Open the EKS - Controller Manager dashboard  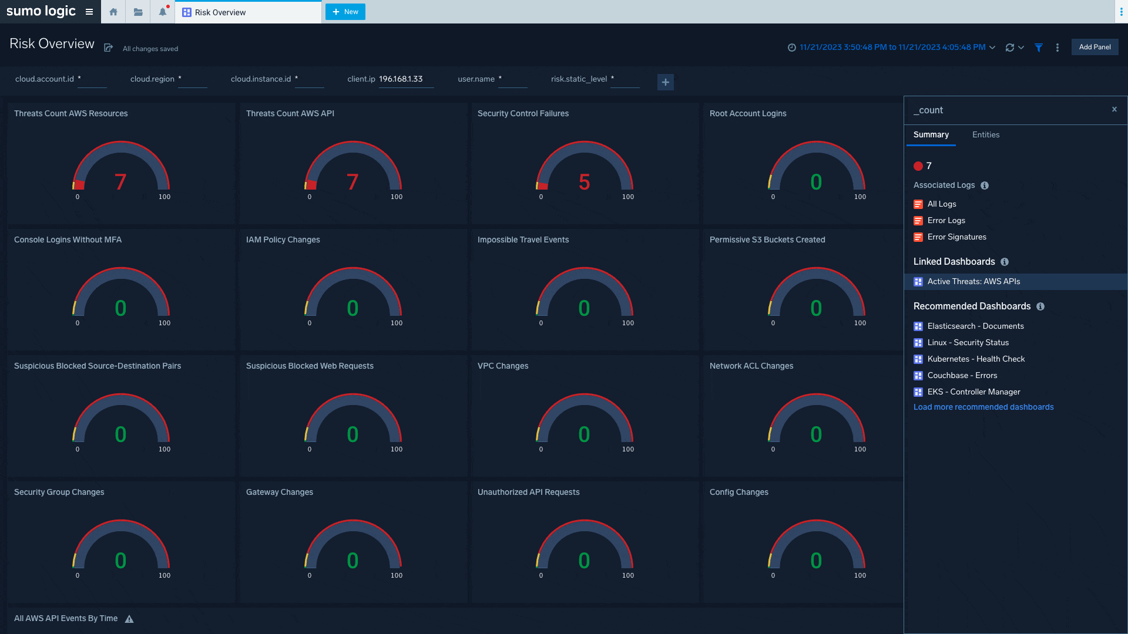973,392
